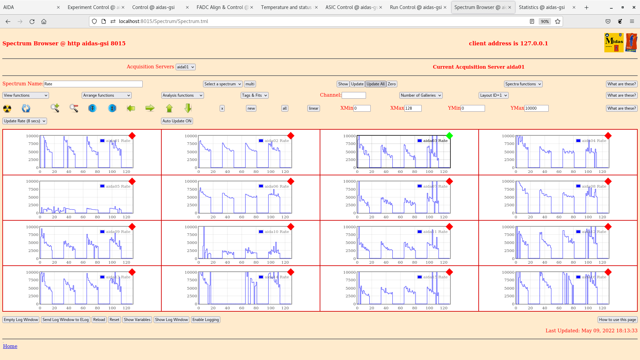640x360 pixels.
Task: Click the Show button
Action: click(x=343, y=84)
